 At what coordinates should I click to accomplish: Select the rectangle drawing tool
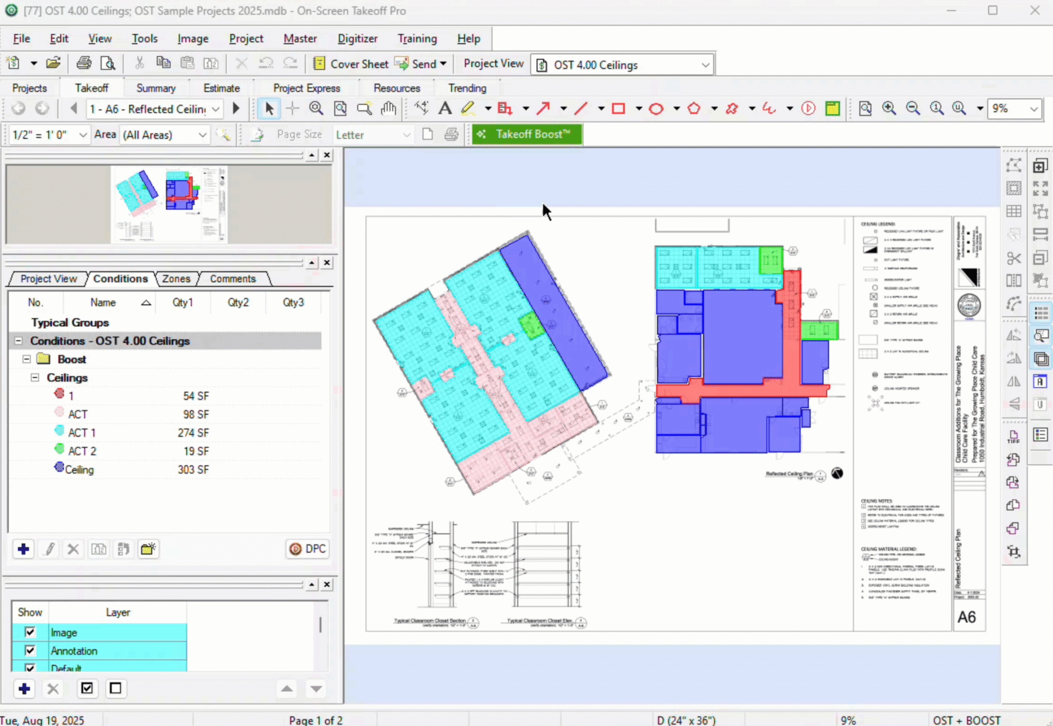click(x=619, y=108)
